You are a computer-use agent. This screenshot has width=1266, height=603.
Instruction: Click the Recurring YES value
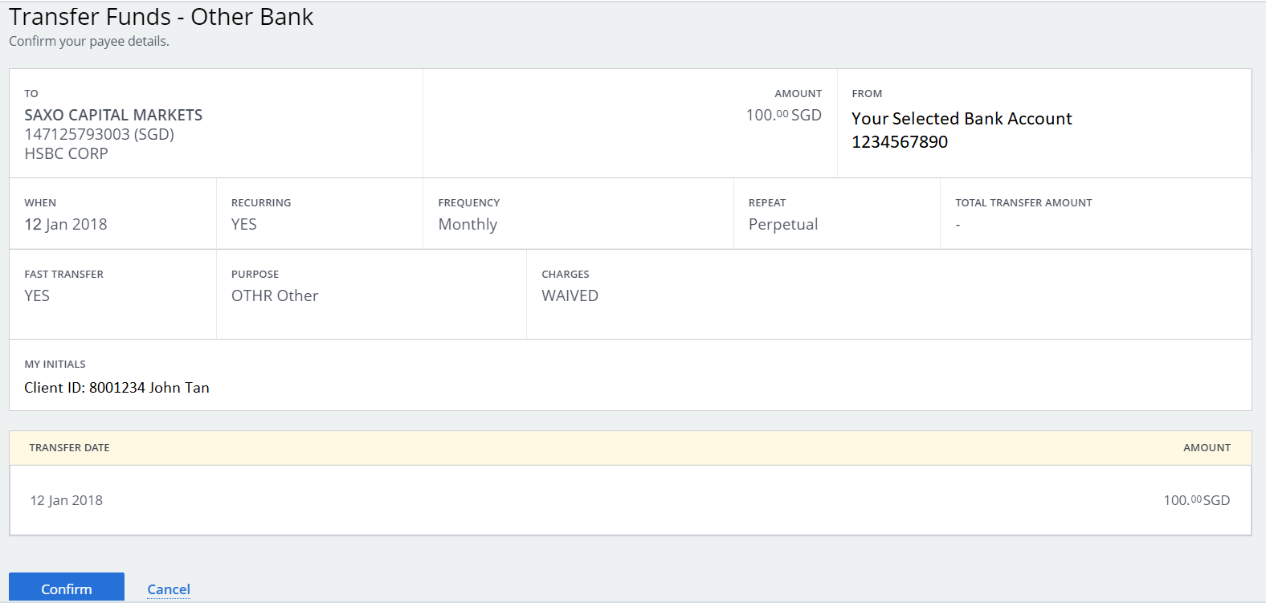click(x=244, y=224)
